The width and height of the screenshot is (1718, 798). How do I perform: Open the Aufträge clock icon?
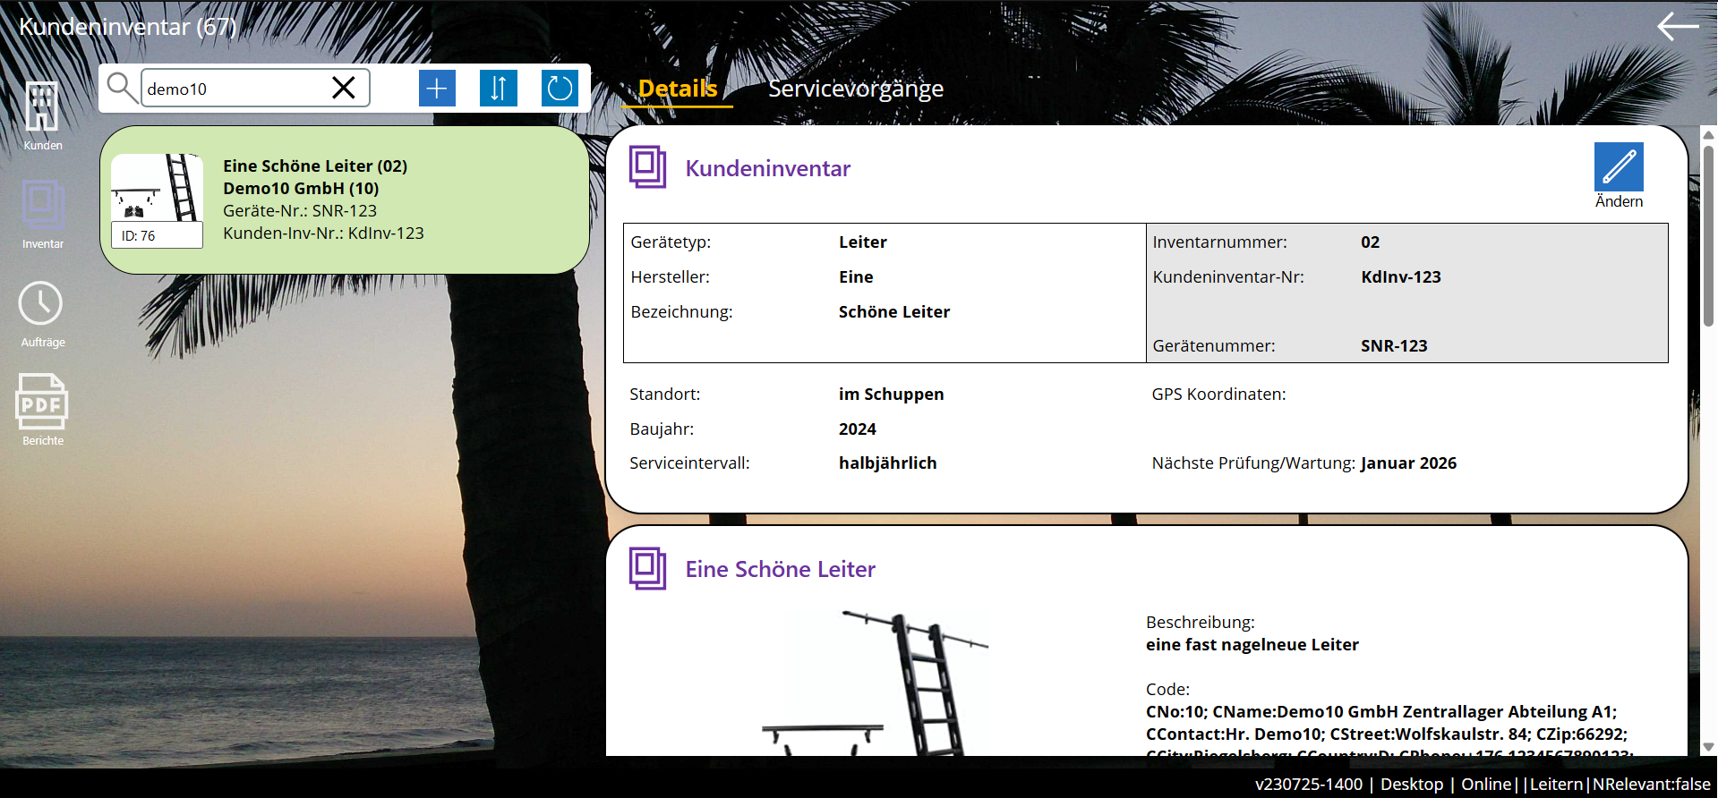coord(41,304)
